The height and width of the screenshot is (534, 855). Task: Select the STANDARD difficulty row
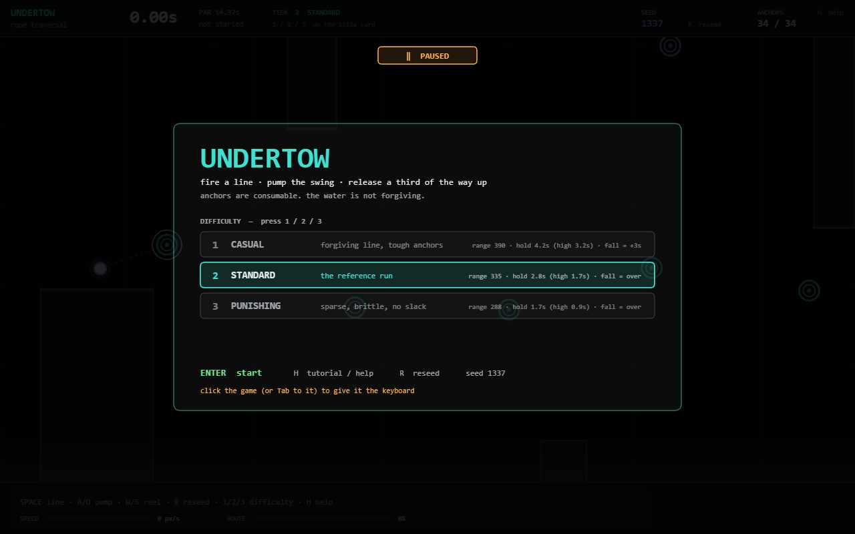click(x=427, y=275)
